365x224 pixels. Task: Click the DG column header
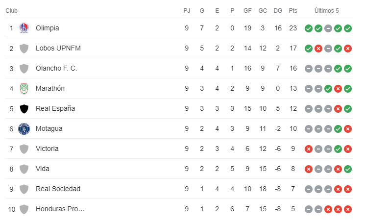278,11
